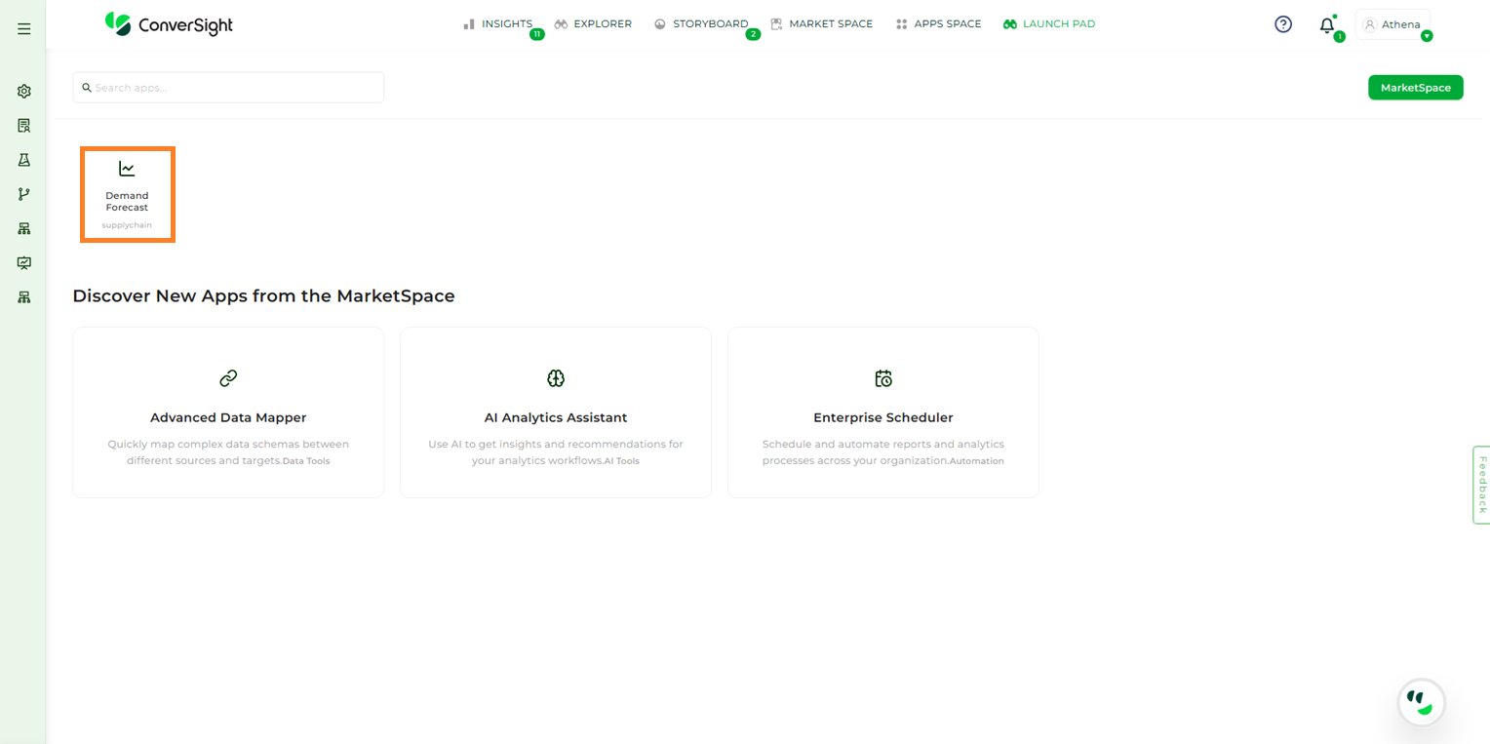Open the Storyboard tab
The image size is (1490, 744).
pos(701,24)
